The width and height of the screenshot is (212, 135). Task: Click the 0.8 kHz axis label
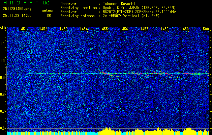(3, 94)
